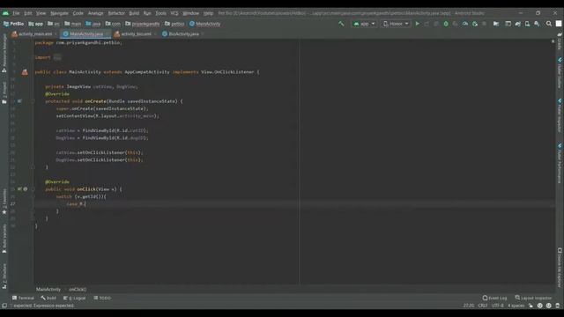Open the Terminal tool window
This screenshot has width=564, height=317.
[23, 298]
